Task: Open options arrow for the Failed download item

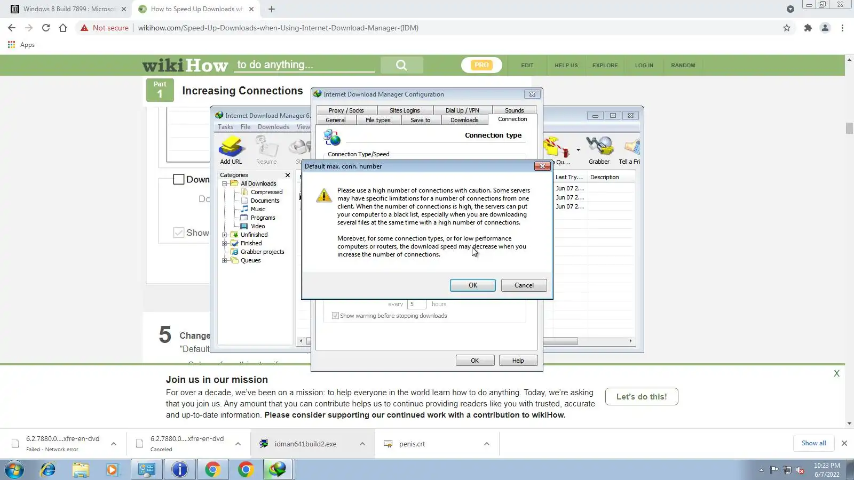Action: [114, 444]
